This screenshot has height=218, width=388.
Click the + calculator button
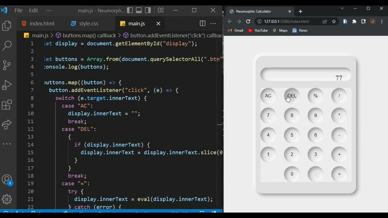(x=339, y=154)
